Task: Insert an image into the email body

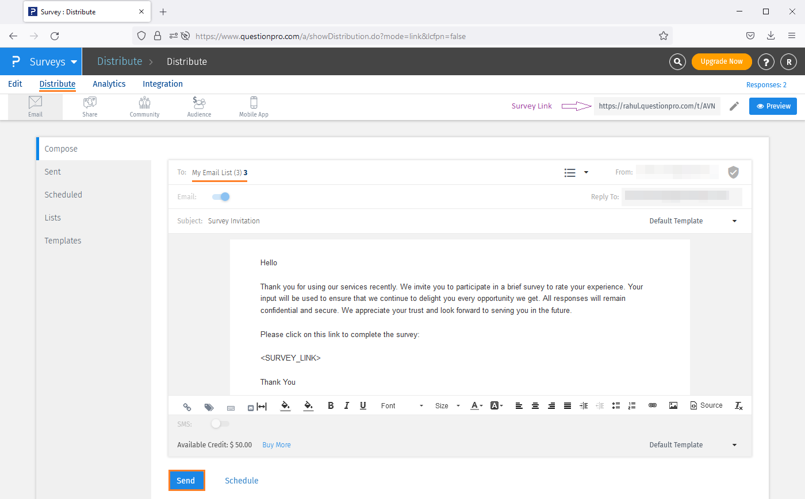Action: (673, 405)
